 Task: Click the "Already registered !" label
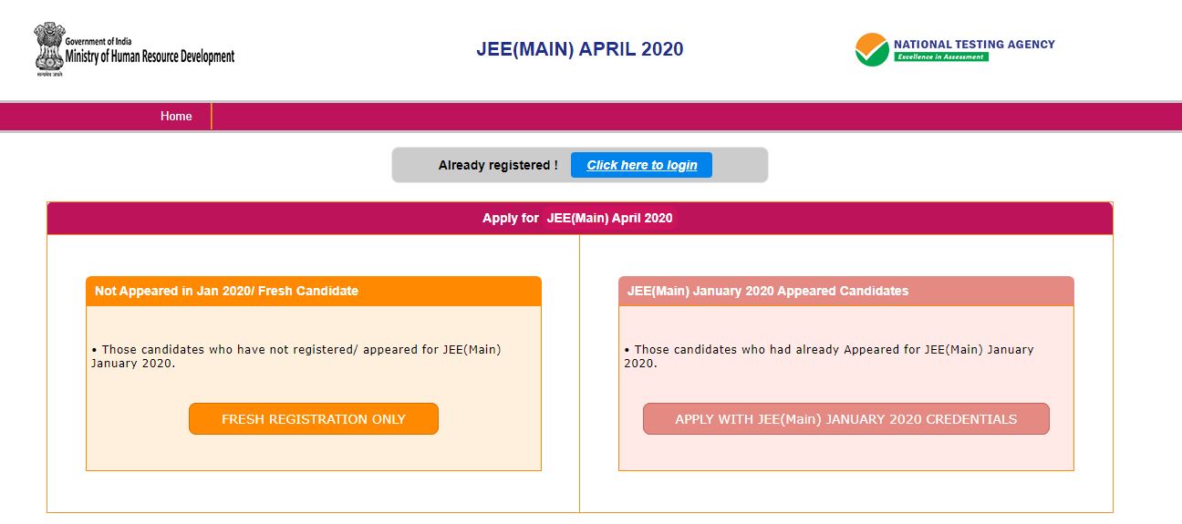pyautogui.click(x=498, y=165)
